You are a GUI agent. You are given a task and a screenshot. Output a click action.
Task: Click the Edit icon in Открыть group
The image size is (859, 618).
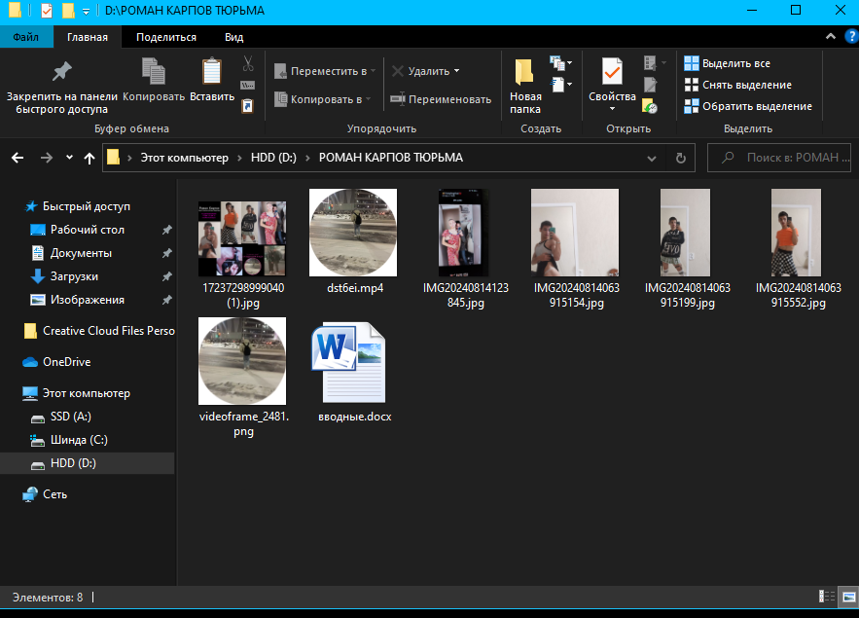pyautogui.click(x=650, y=85)
